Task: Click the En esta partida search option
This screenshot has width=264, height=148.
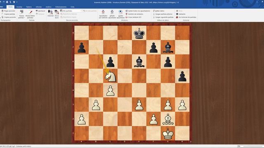Action: pyautogui.click(x=90, y=11)
